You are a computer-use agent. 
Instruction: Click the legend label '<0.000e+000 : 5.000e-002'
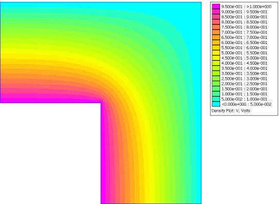(246, 104)
